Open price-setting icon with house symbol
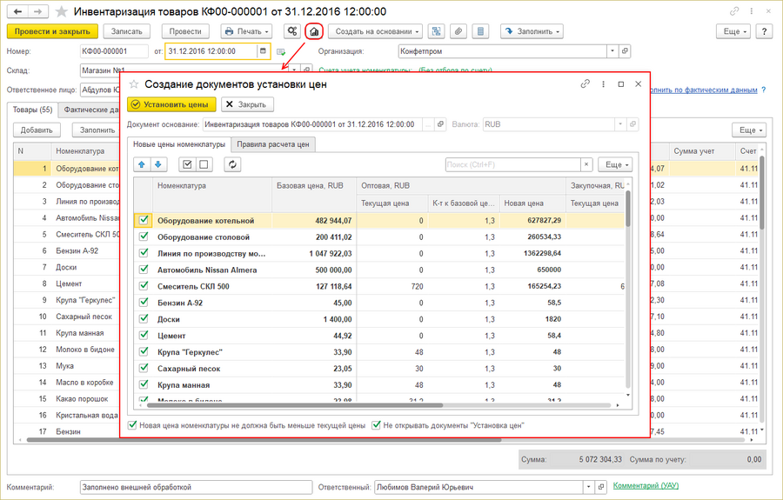 (314, 31)
